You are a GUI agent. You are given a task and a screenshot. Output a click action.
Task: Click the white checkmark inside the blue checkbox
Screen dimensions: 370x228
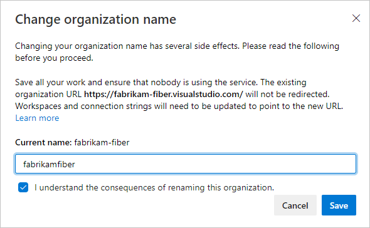click(x=23, y=187)
